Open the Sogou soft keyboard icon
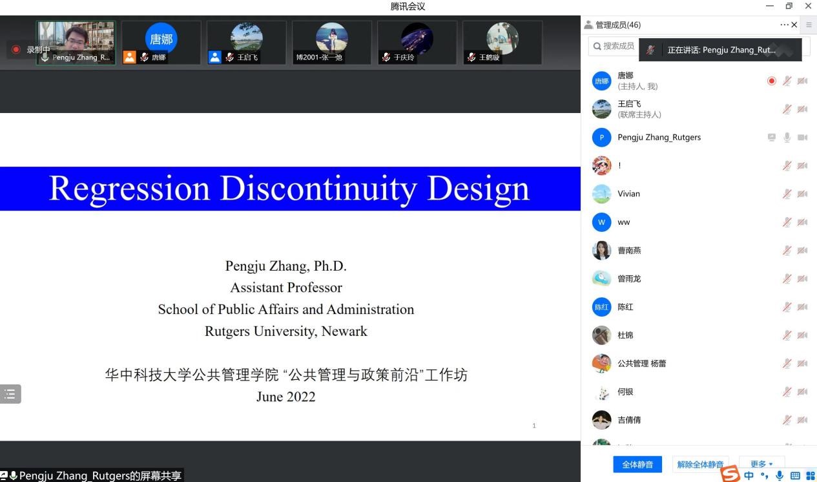This screenshot has height=482, width=817. point(795,476)
